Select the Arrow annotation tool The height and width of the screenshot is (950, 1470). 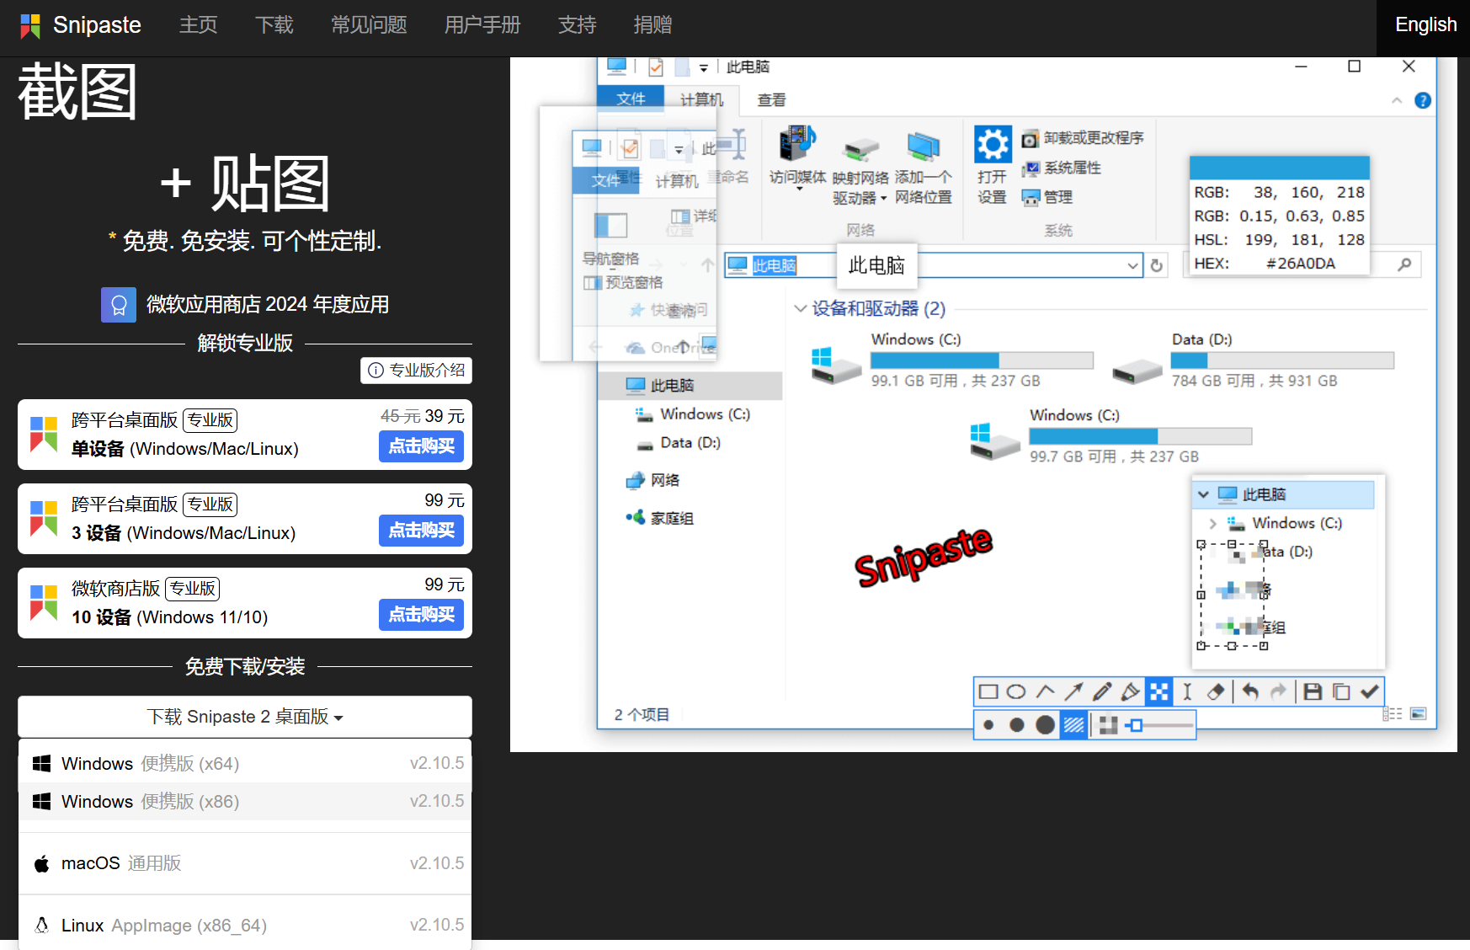(1073, 692)
